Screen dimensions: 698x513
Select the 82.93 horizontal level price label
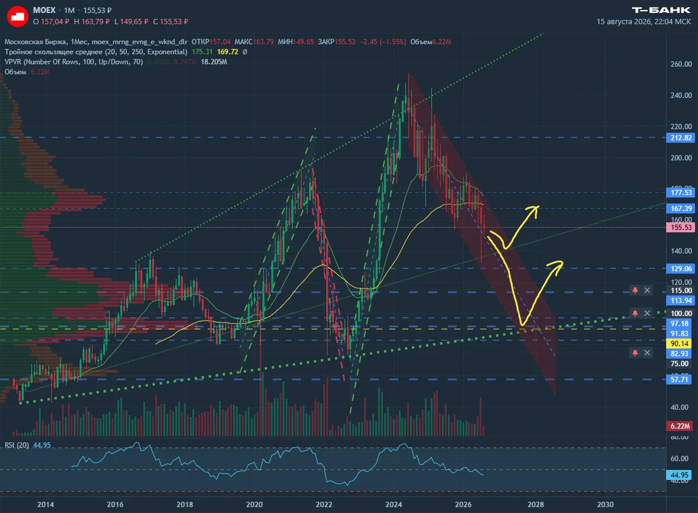click(679, 353)
